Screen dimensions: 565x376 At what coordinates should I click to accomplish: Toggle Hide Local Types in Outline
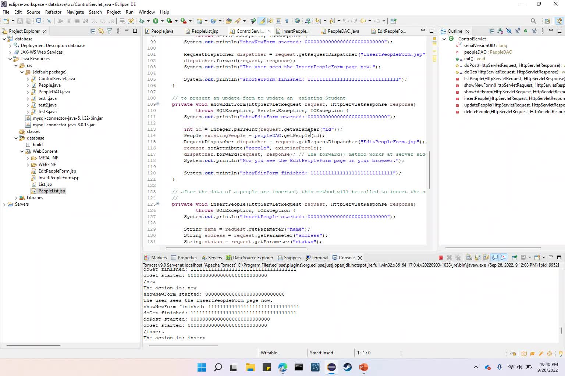tap(534, 31)
